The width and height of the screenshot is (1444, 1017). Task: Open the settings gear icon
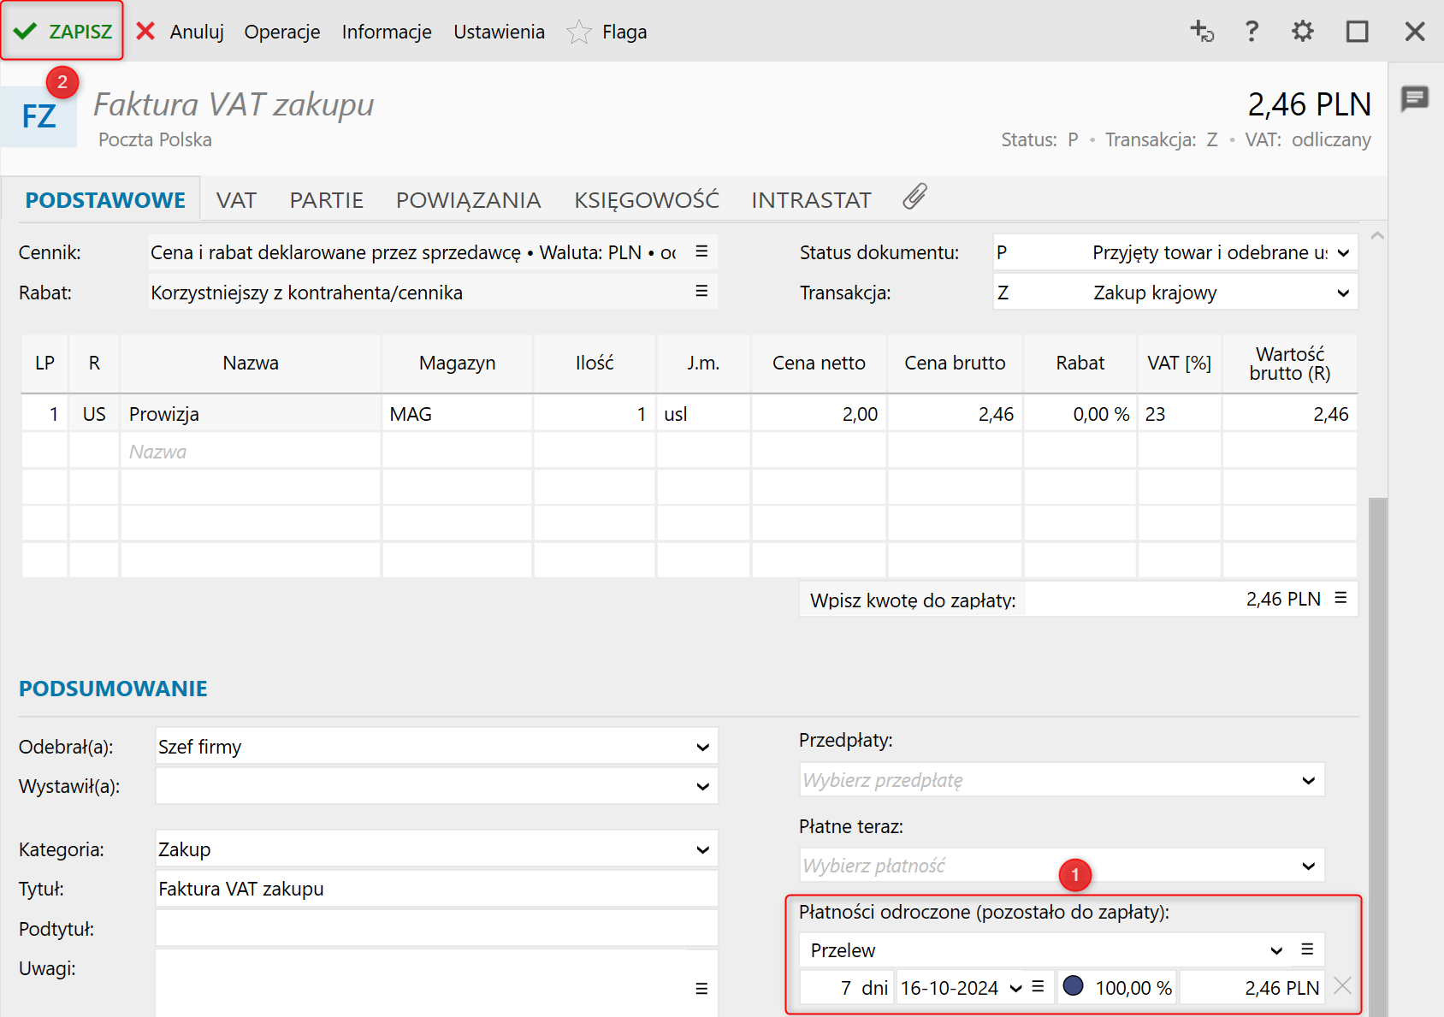(x=1302, y=32)
